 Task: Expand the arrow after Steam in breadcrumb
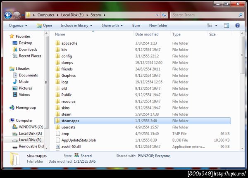tap(105, 15)
